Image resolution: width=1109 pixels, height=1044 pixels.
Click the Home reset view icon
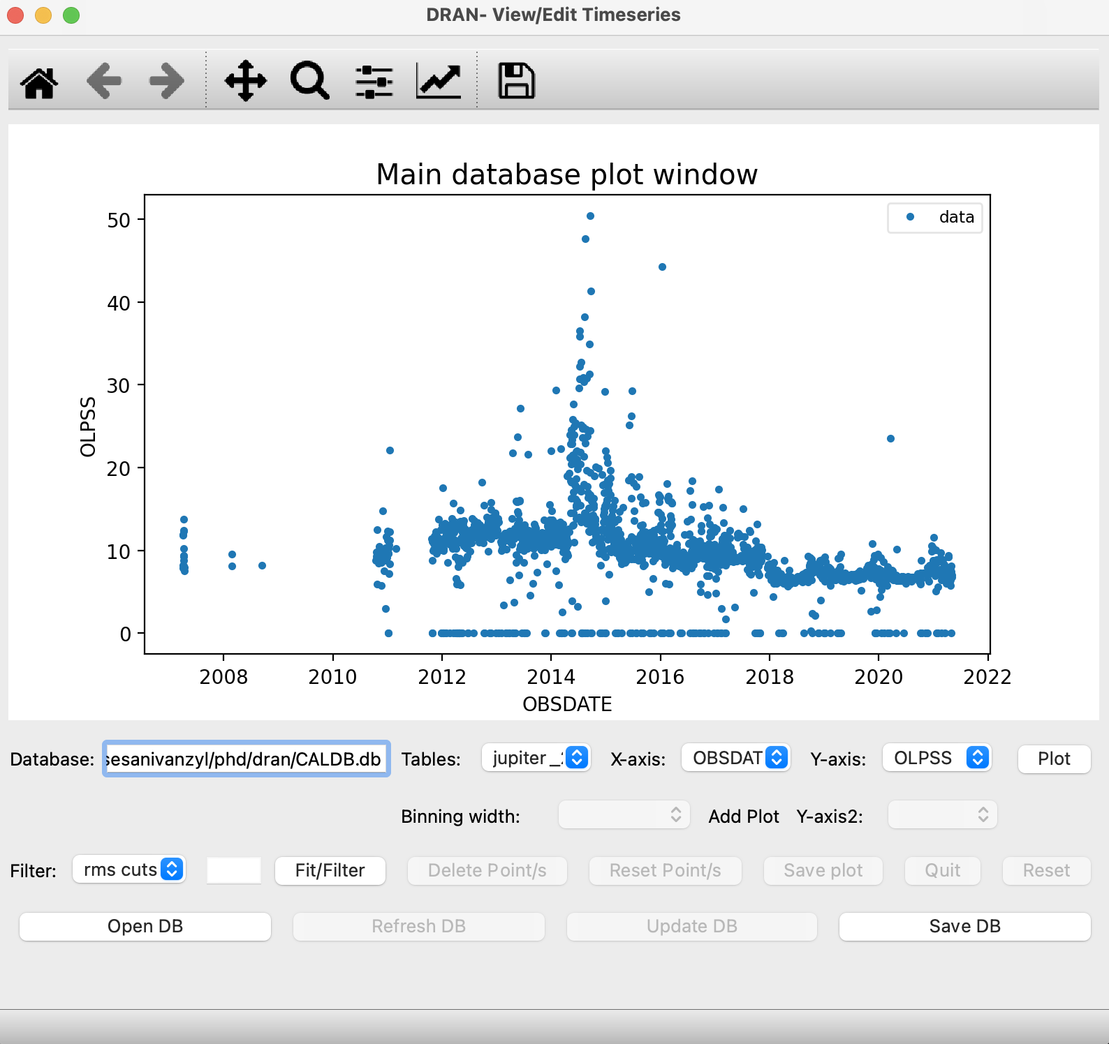pyautogui.click(x=39, y=82)
